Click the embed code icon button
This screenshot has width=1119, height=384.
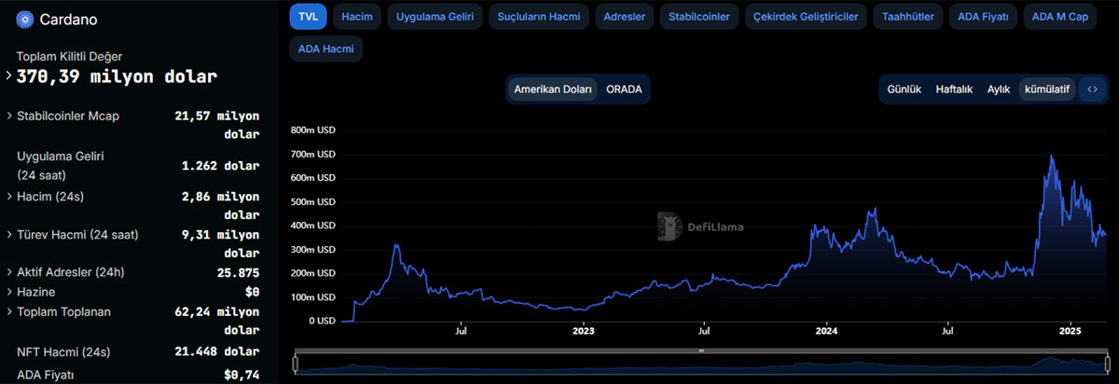tap(1093, 89)
